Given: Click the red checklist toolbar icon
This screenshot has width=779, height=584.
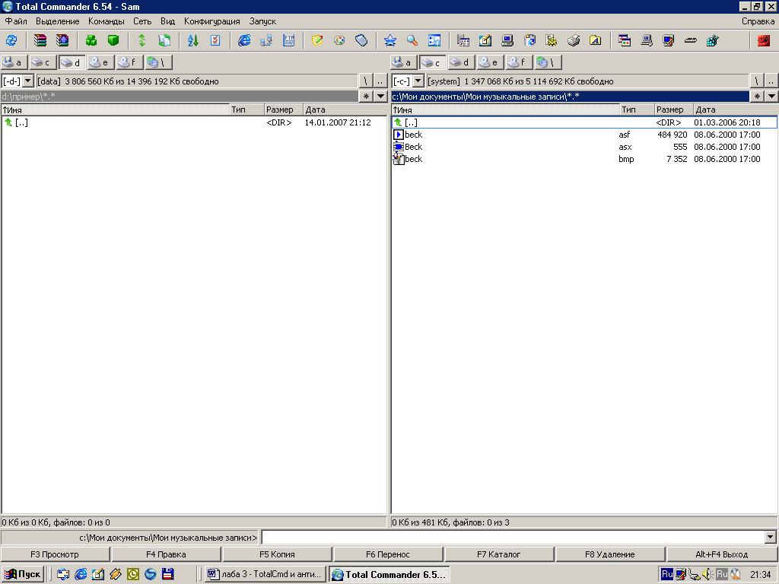Looking at the screenshot, I should pos(215,41).
